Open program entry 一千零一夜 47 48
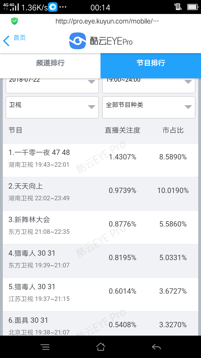Viewport: 201px width, 358px height. click(x=100, y=160)
